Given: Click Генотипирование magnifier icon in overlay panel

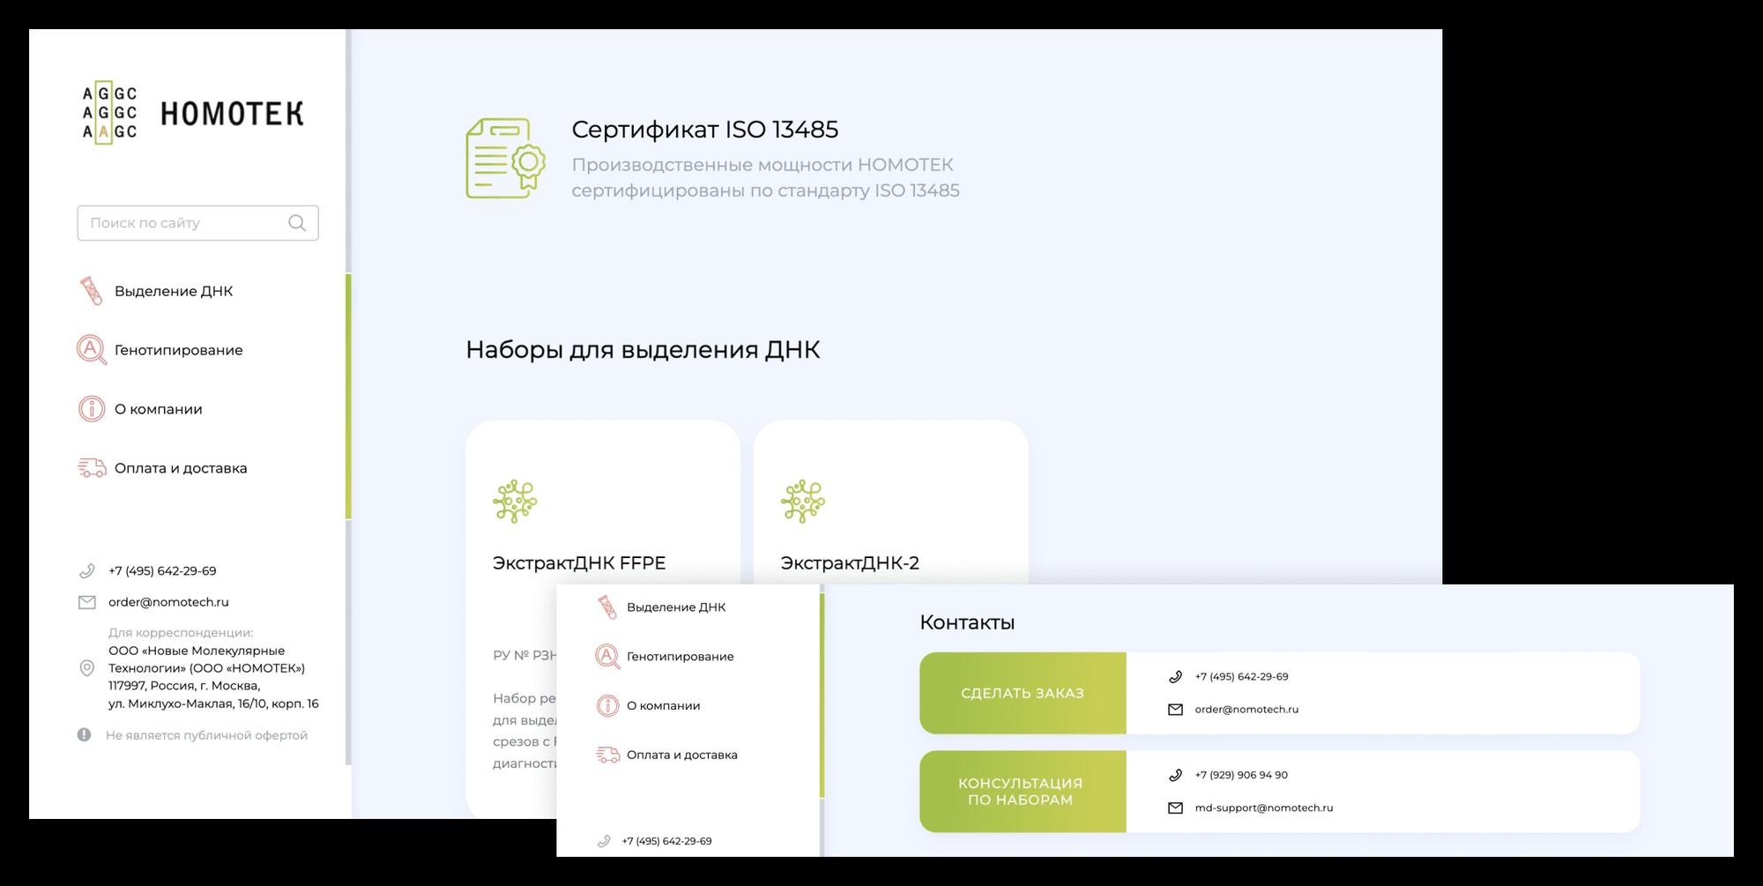Looking at the screenshot, I should 607,657.
